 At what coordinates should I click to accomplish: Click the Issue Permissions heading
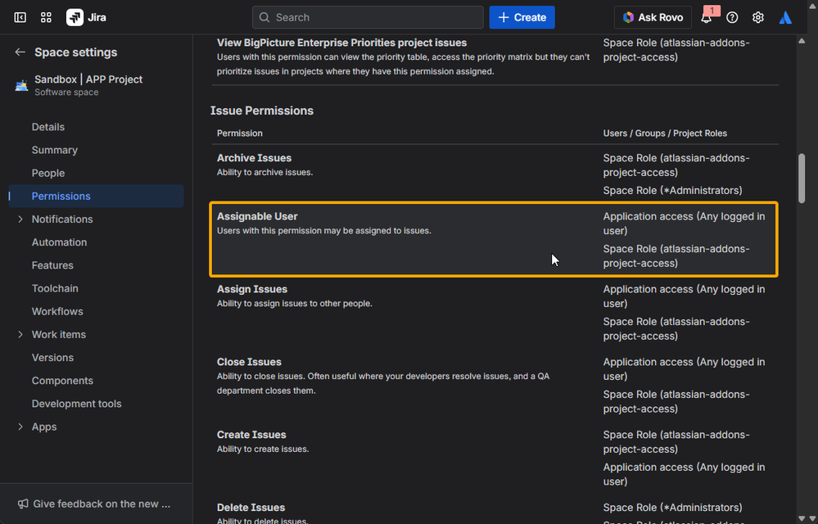262,111
